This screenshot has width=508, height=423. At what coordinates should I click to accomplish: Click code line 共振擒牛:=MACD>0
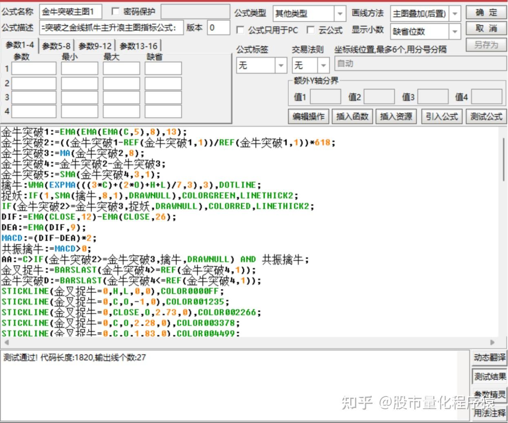(x=47, y=249)
